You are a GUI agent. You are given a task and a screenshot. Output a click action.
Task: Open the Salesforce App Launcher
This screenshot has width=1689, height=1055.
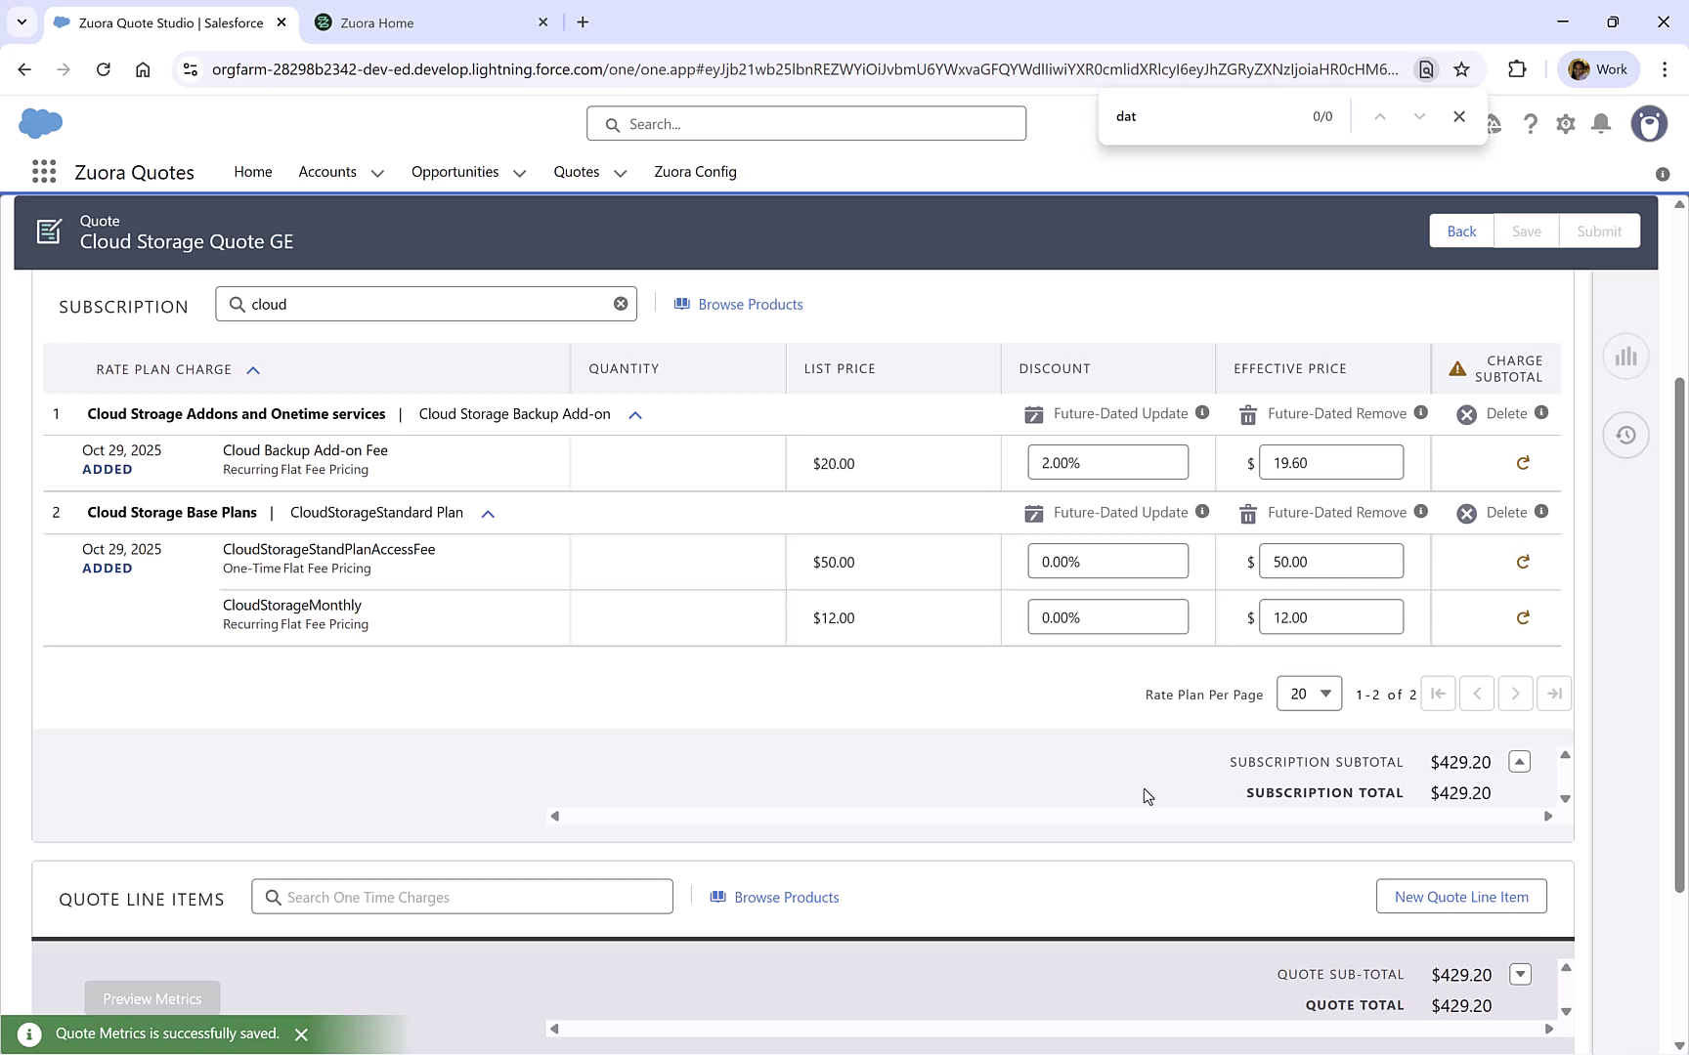pos(43,171)
